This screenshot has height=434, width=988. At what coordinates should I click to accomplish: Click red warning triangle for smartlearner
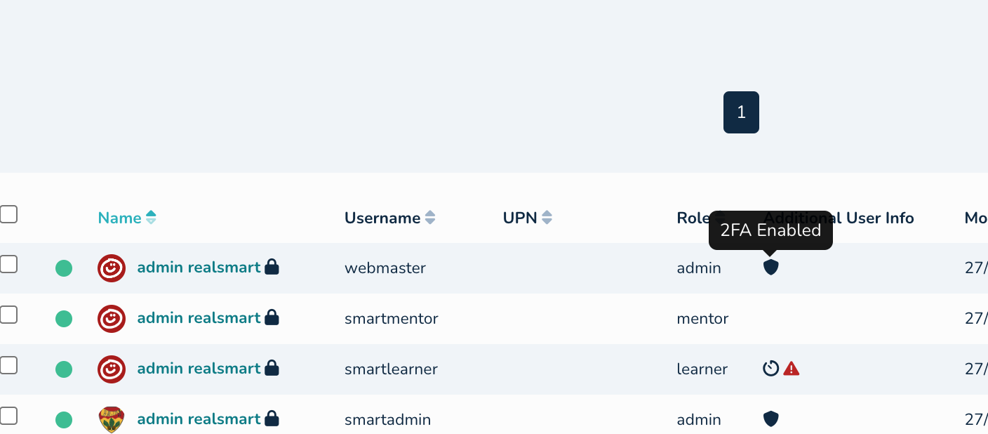(792, 369)
